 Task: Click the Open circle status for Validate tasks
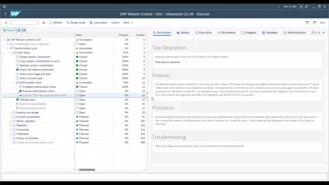point(77,100)
